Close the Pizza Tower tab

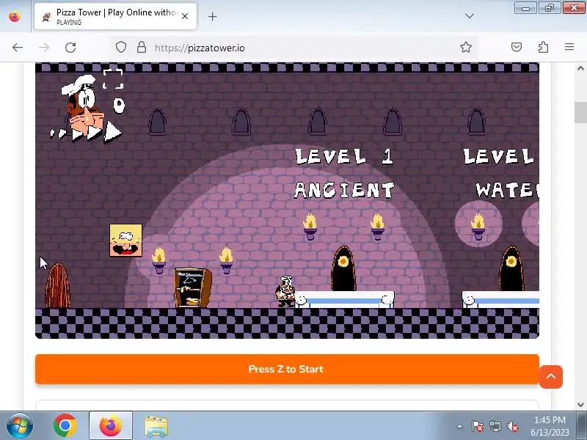pyautogui.click(x=185, y=16)
